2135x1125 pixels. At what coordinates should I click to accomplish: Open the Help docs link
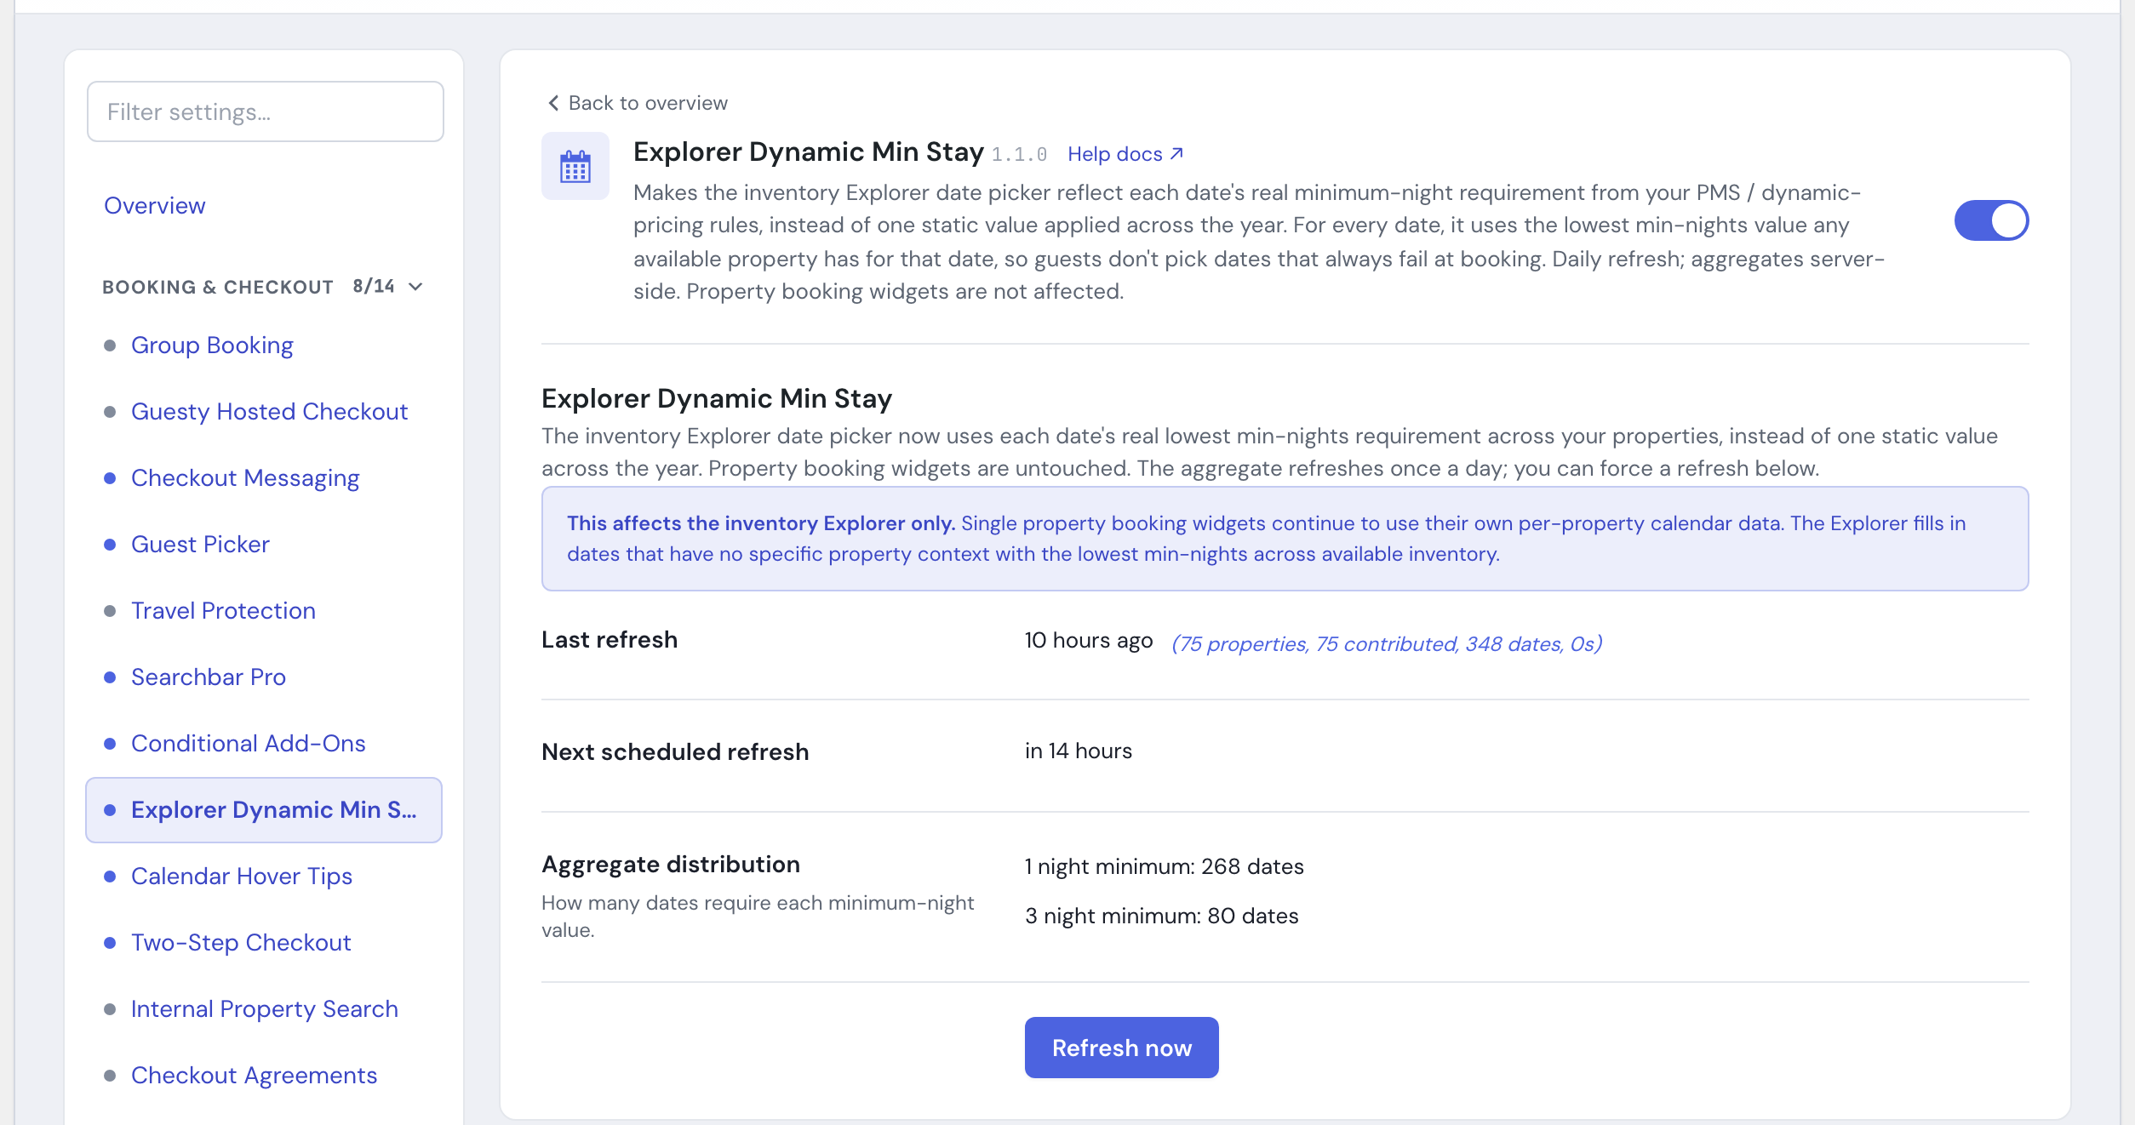tap(1125, 154)
